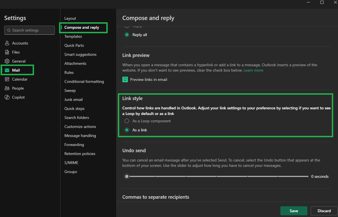Open Search folders settings
Viewport: 338px width, 217px height.
[x=77, y=118]
